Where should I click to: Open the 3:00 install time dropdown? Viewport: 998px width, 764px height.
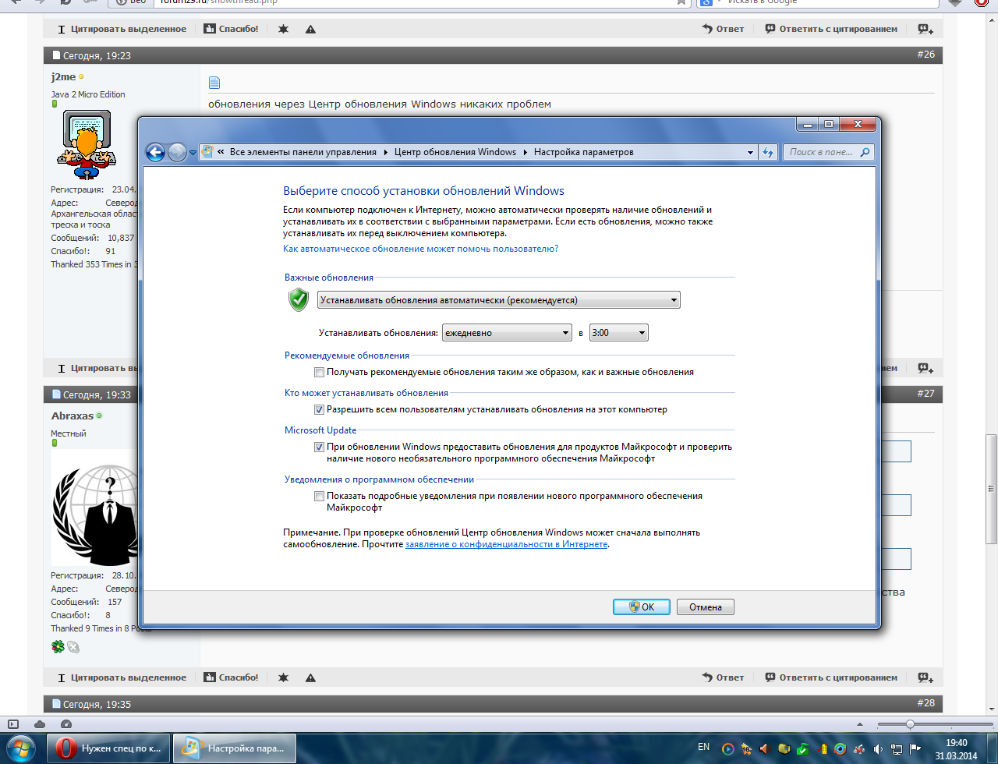619,333
